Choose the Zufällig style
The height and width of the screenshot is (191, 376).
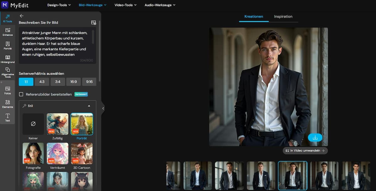click(x=57, y=124)
